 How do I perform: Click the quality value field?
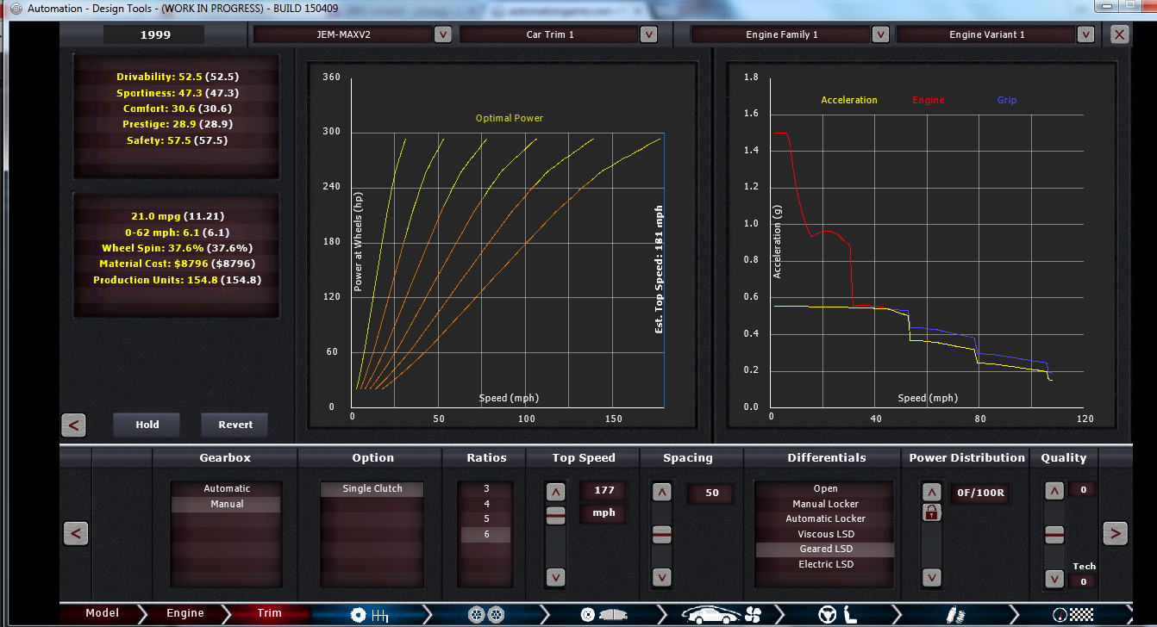[x=1082, y=490]
